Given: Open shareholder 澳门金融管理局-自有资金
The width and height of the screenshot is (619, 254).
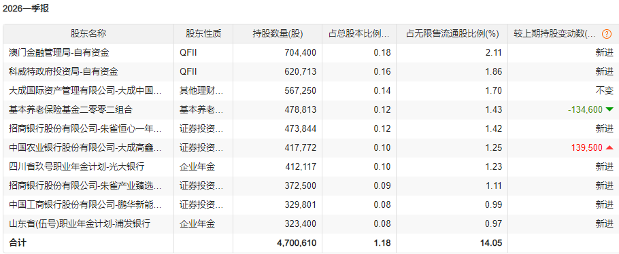Looking at the screenshot, I should (58, 53).
